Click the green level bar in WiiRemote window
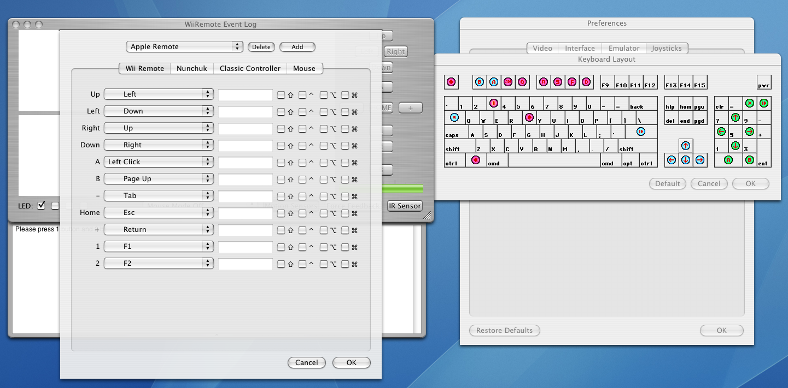The width and height of the screenshot is (788, 388). click(x=402, y=189)
